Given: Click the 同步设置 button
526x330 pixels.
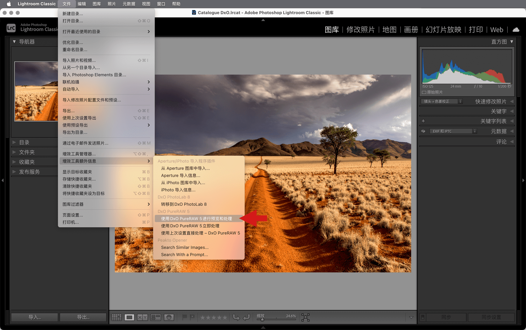Looking at the screenshot, I should 491,317.
